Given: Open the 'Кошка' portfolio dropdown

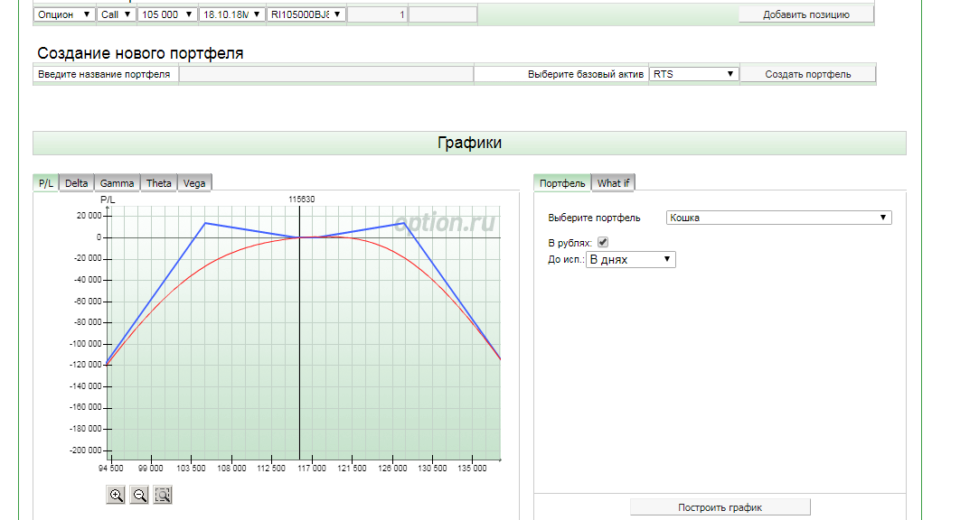Looking at the screenshot, I should click(x=778, y=218).
